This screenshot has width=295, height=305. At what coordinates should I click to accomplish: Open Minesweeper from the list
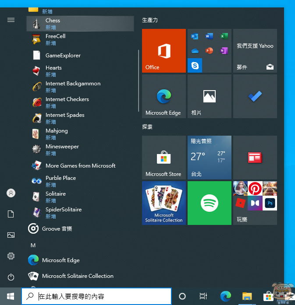click(x=80, y=150)
